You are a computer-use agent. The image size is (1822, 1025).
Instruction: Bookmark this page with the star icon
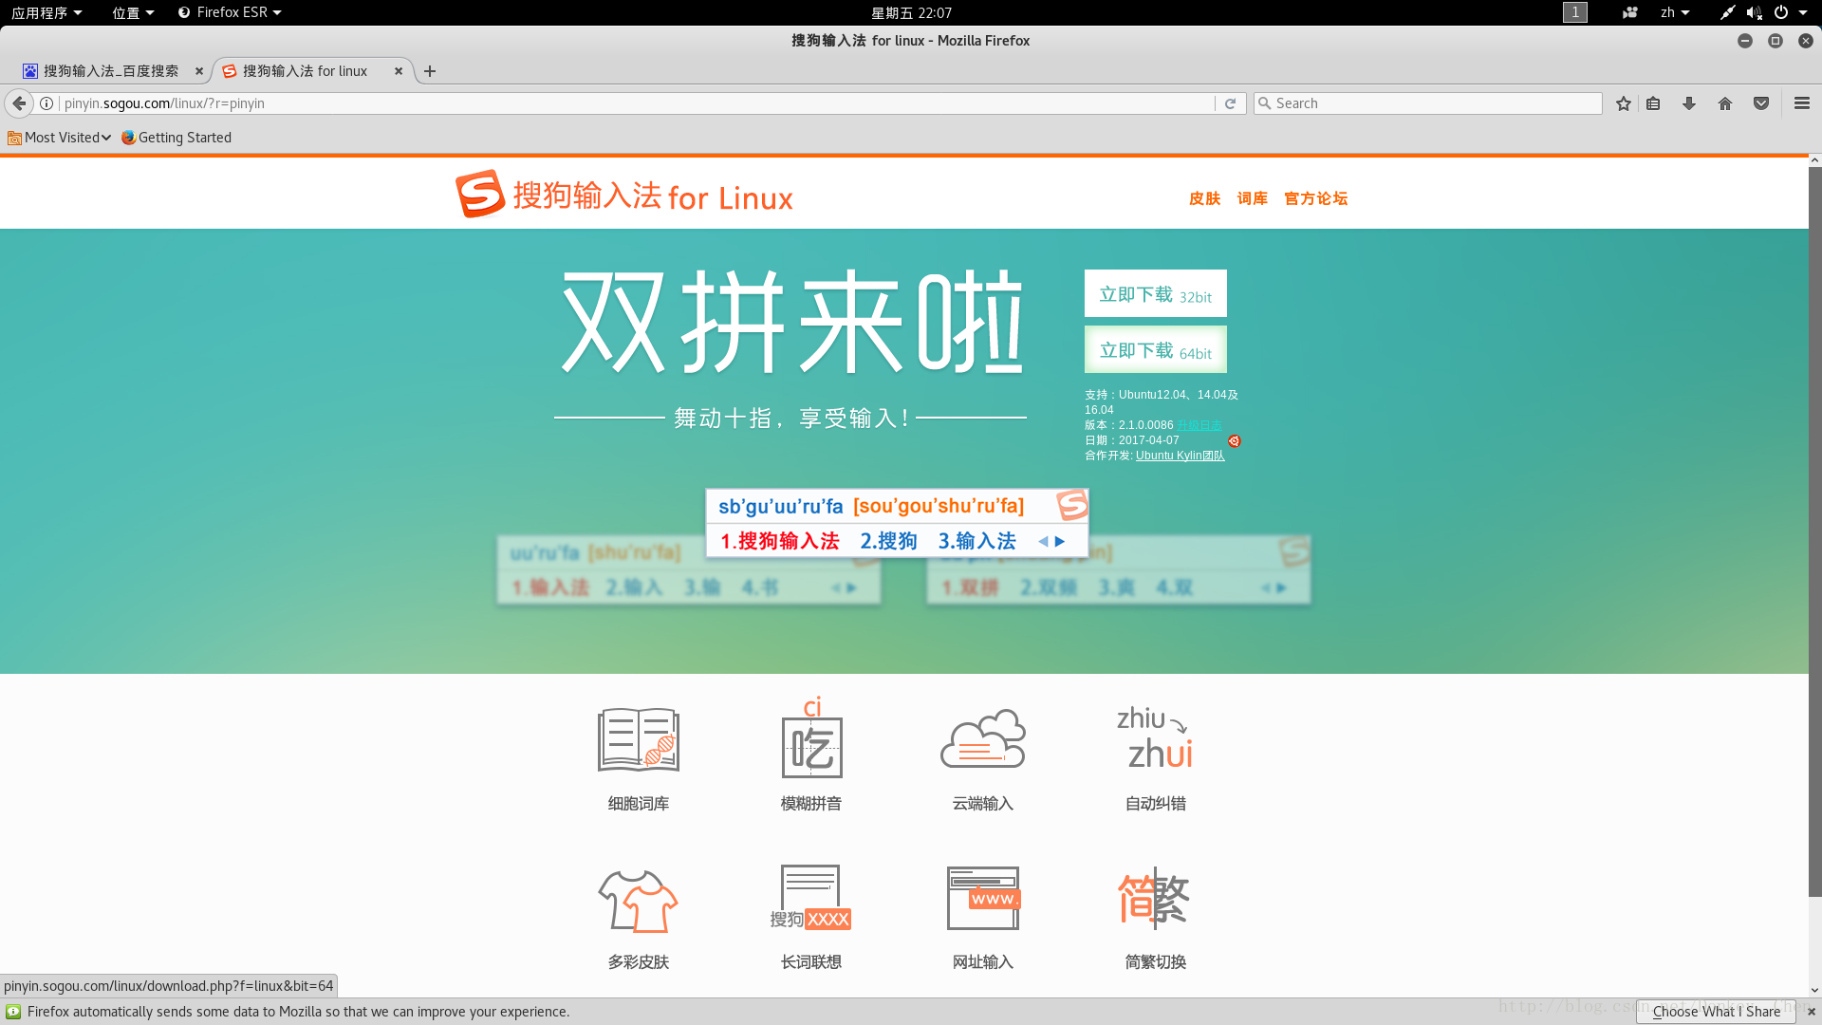(x=1624, y=103)
